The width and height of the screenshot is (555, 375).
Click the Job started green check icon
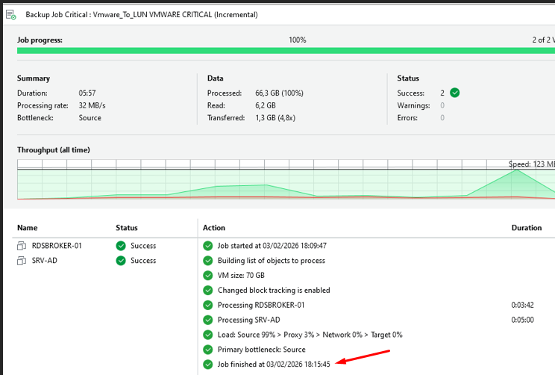[x=208, y=246]
